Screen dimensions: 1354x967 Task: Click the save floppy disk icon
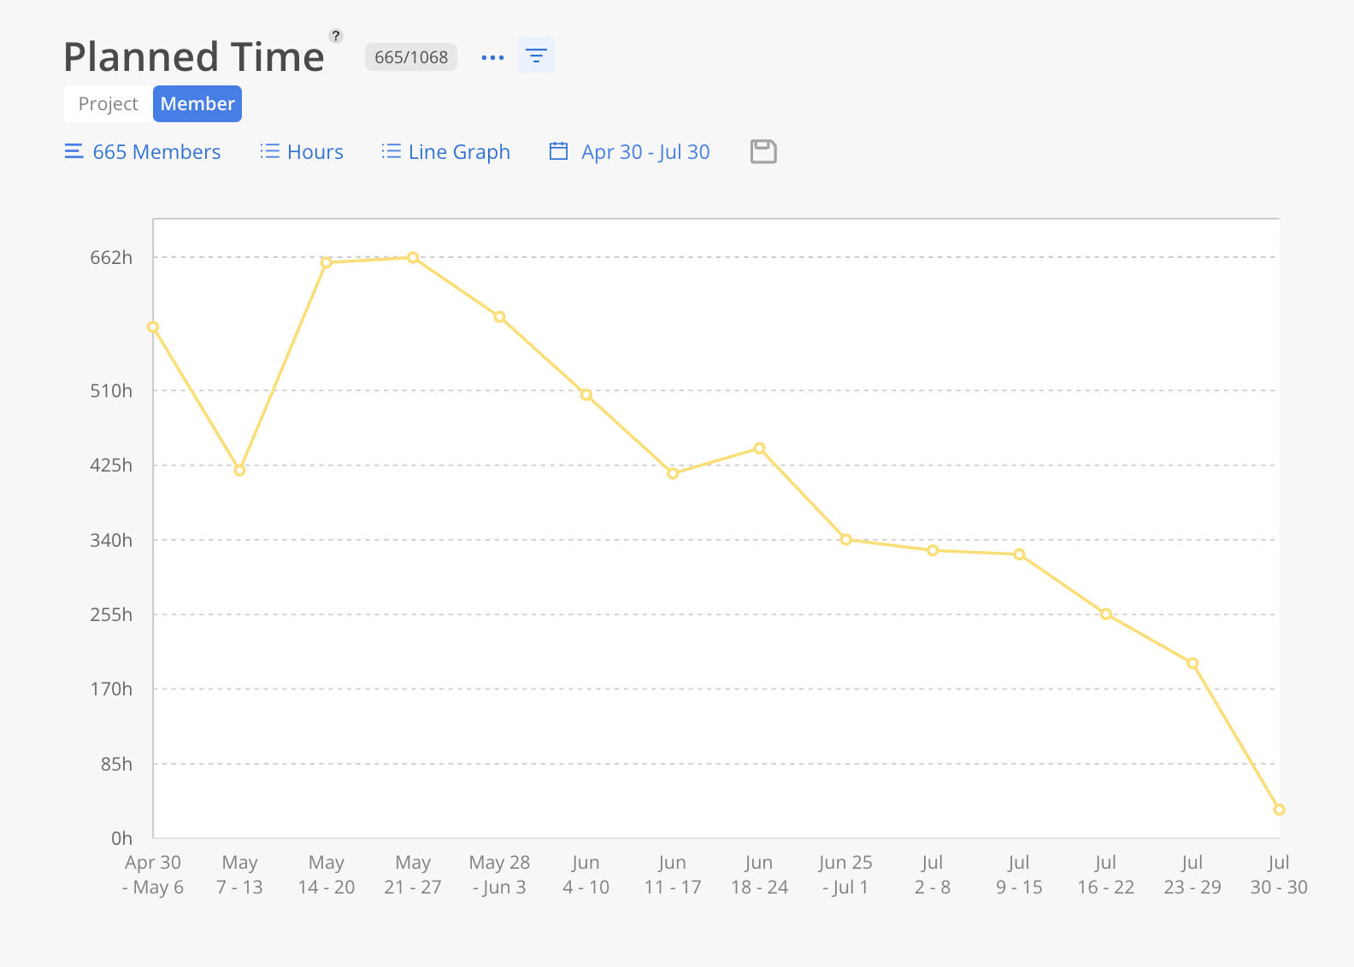762,151
